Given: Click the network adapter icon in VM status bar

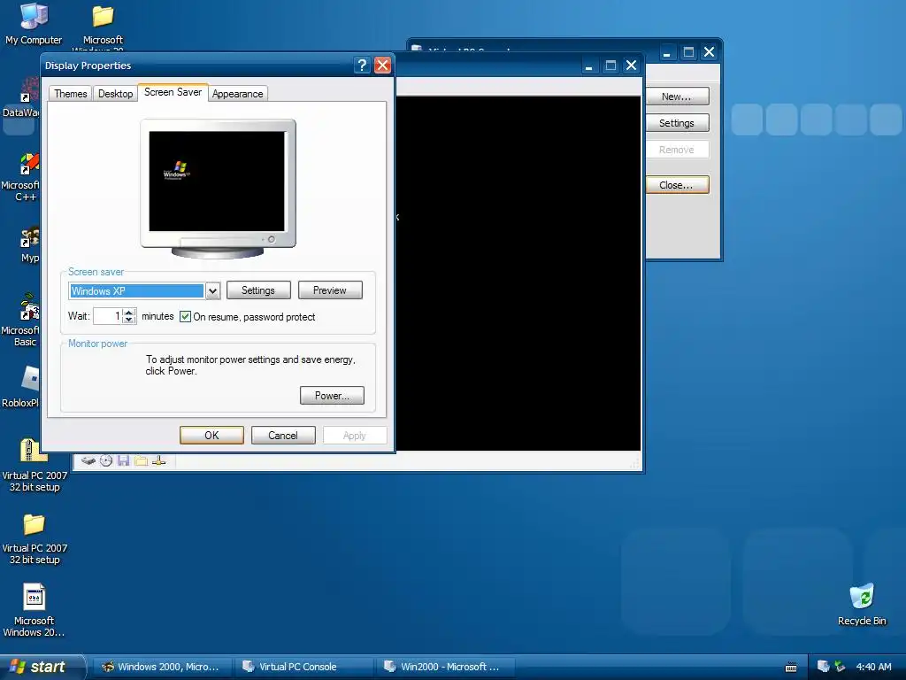Looking at the screenshot, I should coord(159,460).
